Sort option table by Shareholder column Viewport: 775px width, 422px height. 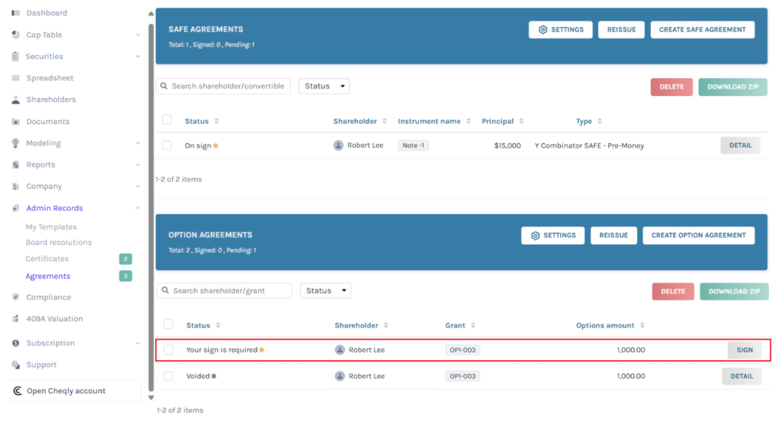(386, 325)
